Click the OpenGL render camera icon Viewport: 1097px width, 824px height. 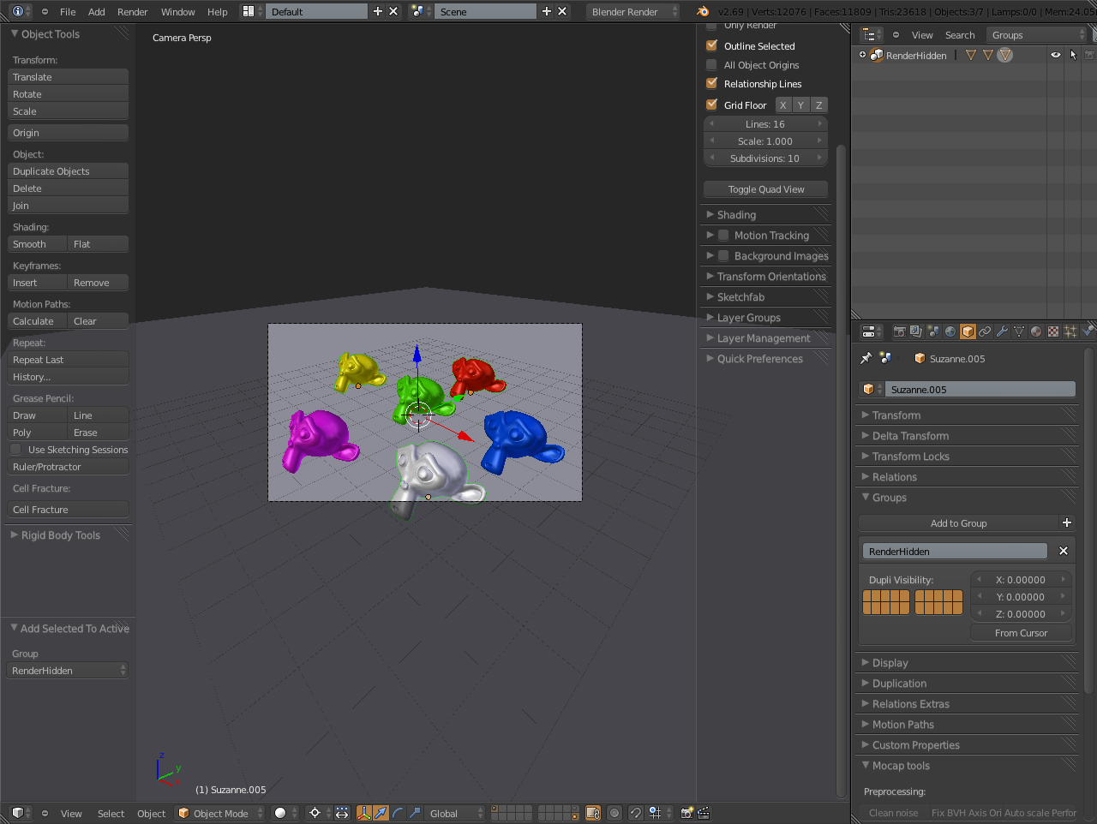686,813
